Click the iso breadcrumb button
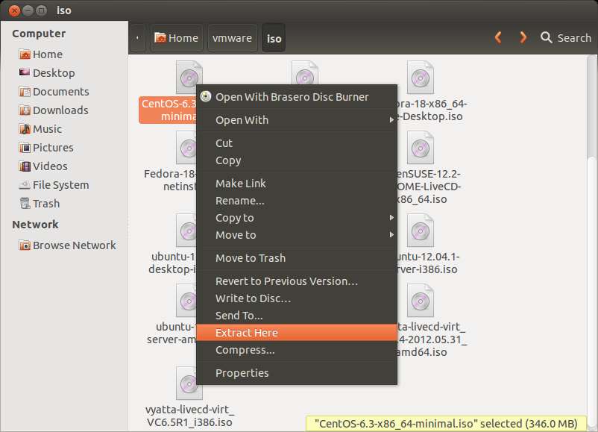The width and height of the screenshot is (598, 432). pyautogui.click(x=274, y=38)
